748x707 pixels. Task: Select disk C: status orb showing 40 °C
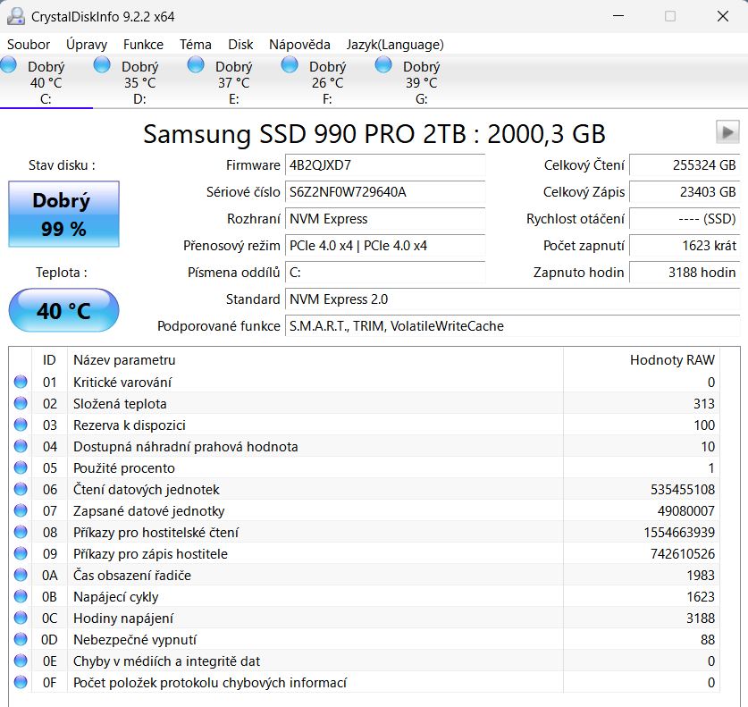9,65
